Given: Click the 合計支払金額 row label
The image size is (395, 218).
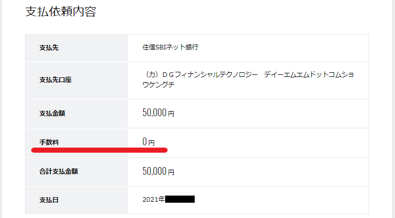Looking at the screenshot, I should coord(59,171).
